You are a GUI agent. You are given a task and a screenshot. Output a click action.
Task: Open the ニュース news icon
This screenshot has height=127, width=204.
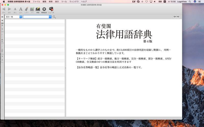click(x=51, y=9)
